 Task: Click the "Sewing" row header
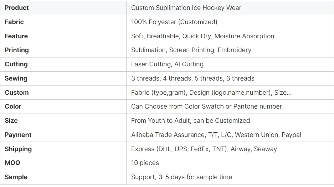(16, 78)
